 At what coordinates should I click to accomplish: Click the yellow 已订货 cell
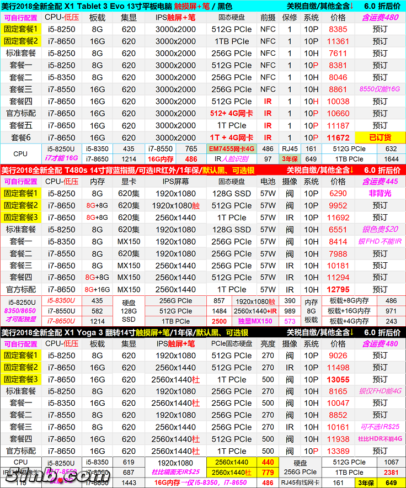coord(380,137)
